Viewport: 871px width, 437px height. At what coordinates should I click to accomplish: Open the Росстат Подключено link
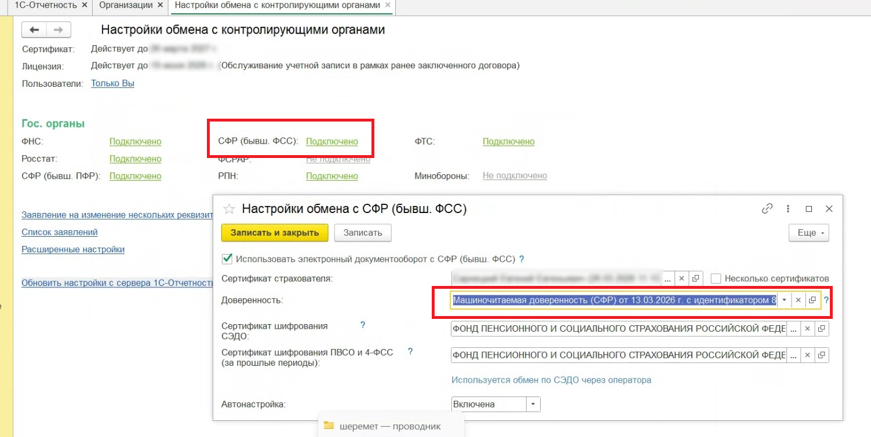[135, 159]
